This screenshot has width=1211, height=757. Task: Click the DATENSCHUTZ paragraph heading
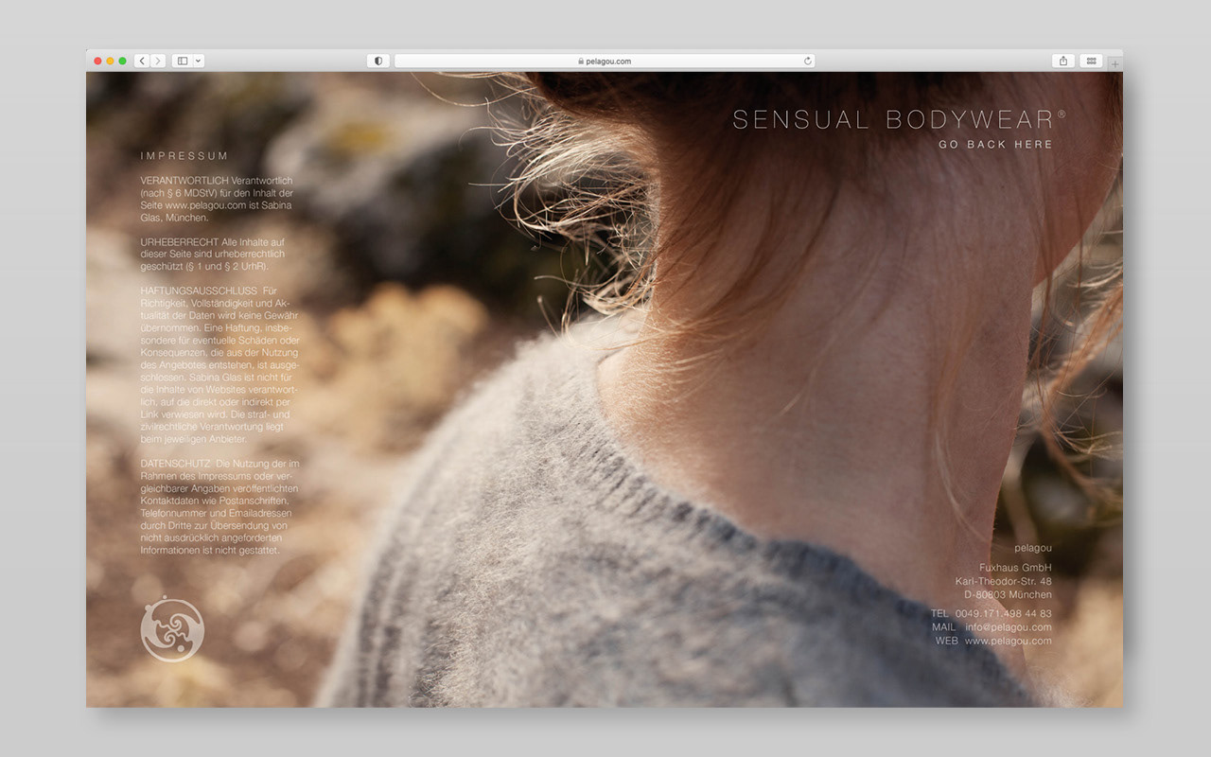[x=175, y=463]
